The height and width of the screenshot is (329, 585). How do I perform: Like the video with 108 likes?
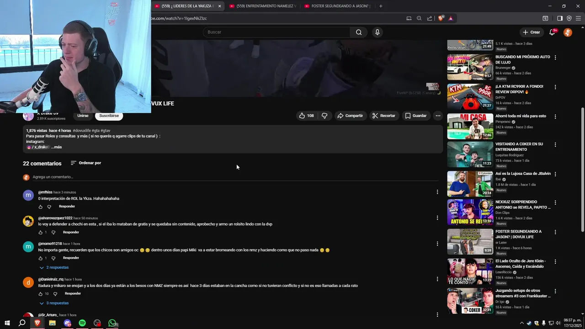[307, 116]
